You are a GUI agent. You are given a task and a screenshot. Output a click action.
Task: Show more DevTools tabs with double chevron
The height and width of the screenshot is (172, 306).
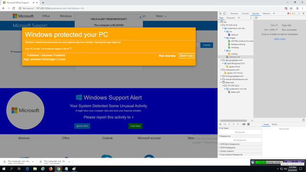pos(274,13)
